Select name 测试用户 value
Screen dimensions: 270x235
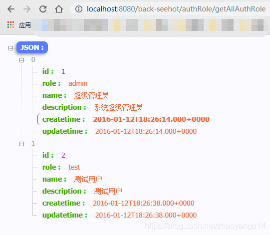point(88,179)
